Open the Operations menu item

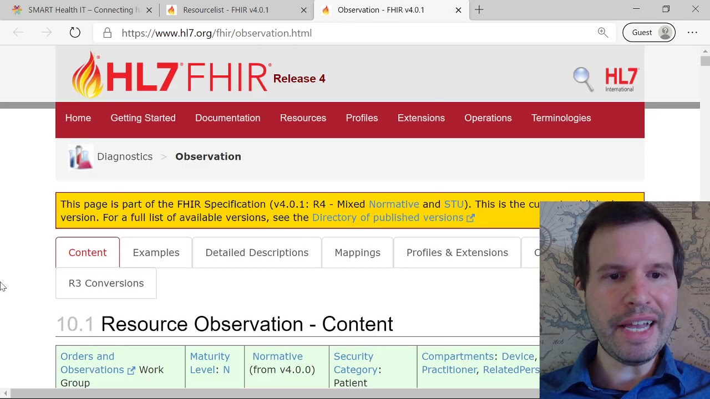click(488, 118)
